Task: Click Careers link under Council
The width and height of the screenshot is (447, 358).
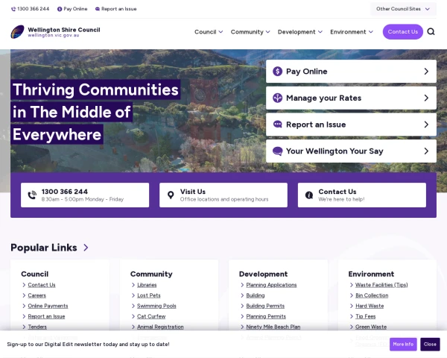Action: (x=37, y=295)
